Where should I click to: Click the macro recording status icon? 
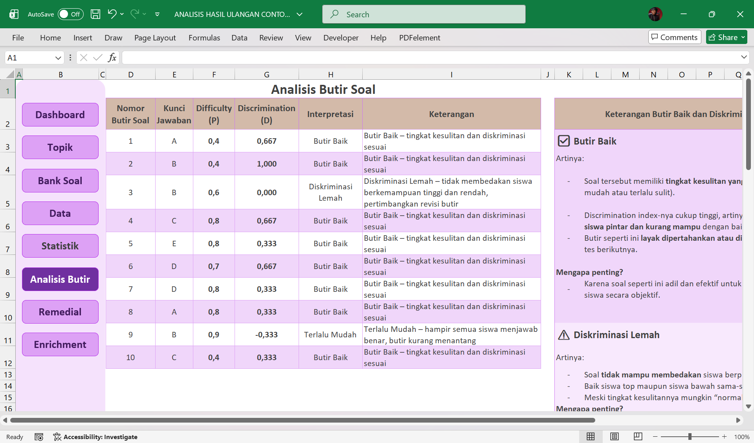[39, 437]
